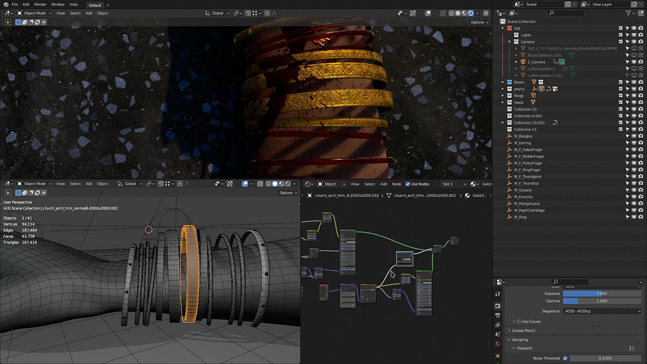Open the Sequencer ACES - ACEScg dropdown
This screenshot has height=364, width=647.
pos(602,311)
